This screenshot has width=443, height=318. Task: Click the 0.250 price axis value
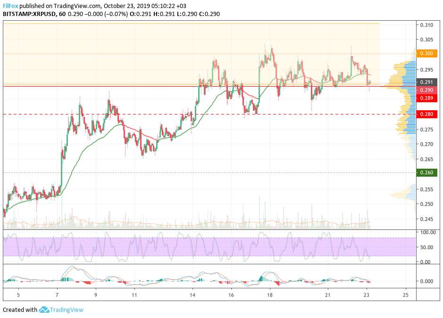tap(426, 204)
